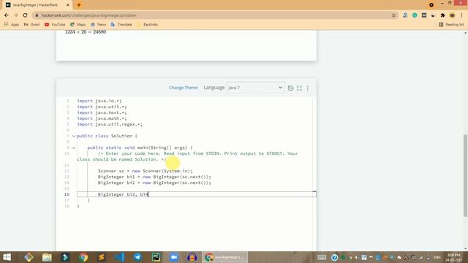
Task: Click the page vertical scrollbar
Action: coord(465,175)
